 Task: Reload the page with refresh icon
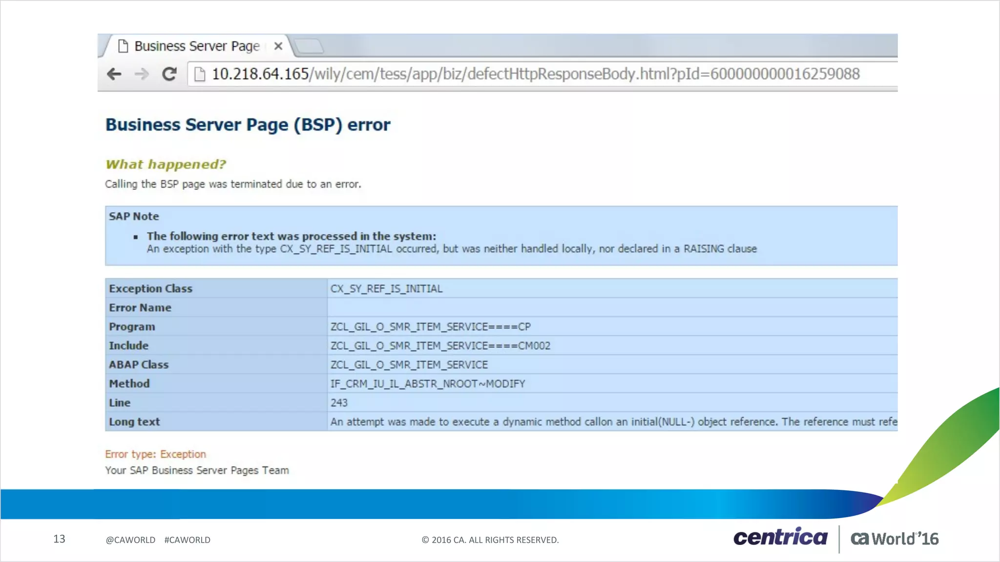(x=169, y=74)
